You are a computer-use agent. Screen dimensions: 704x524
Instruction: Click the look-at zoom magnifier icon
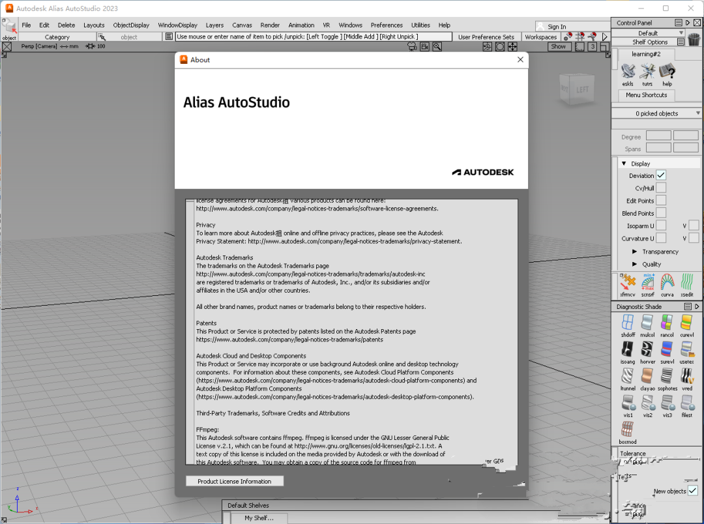pyautogui.click(x=437, y=46)
